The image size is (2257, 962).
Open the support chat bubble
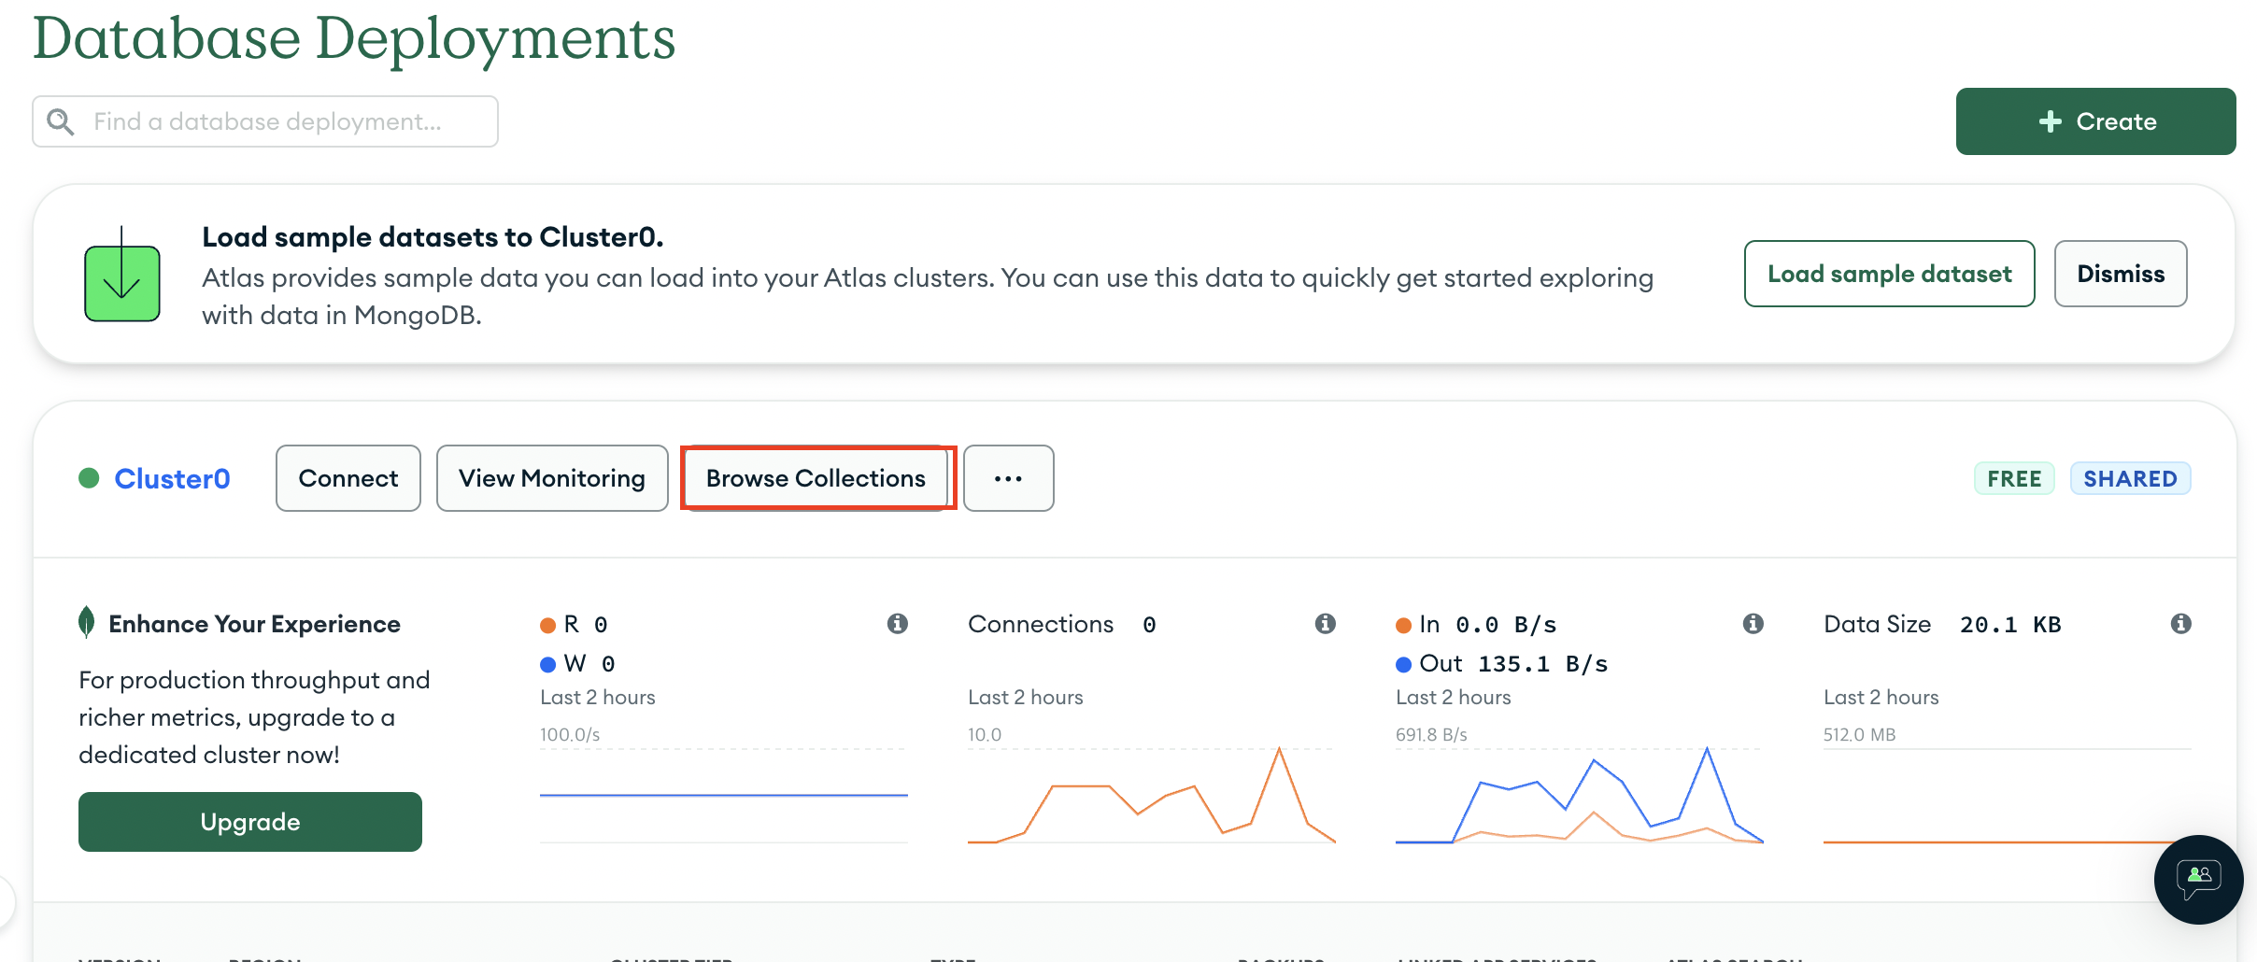(x=2199, y=880)
